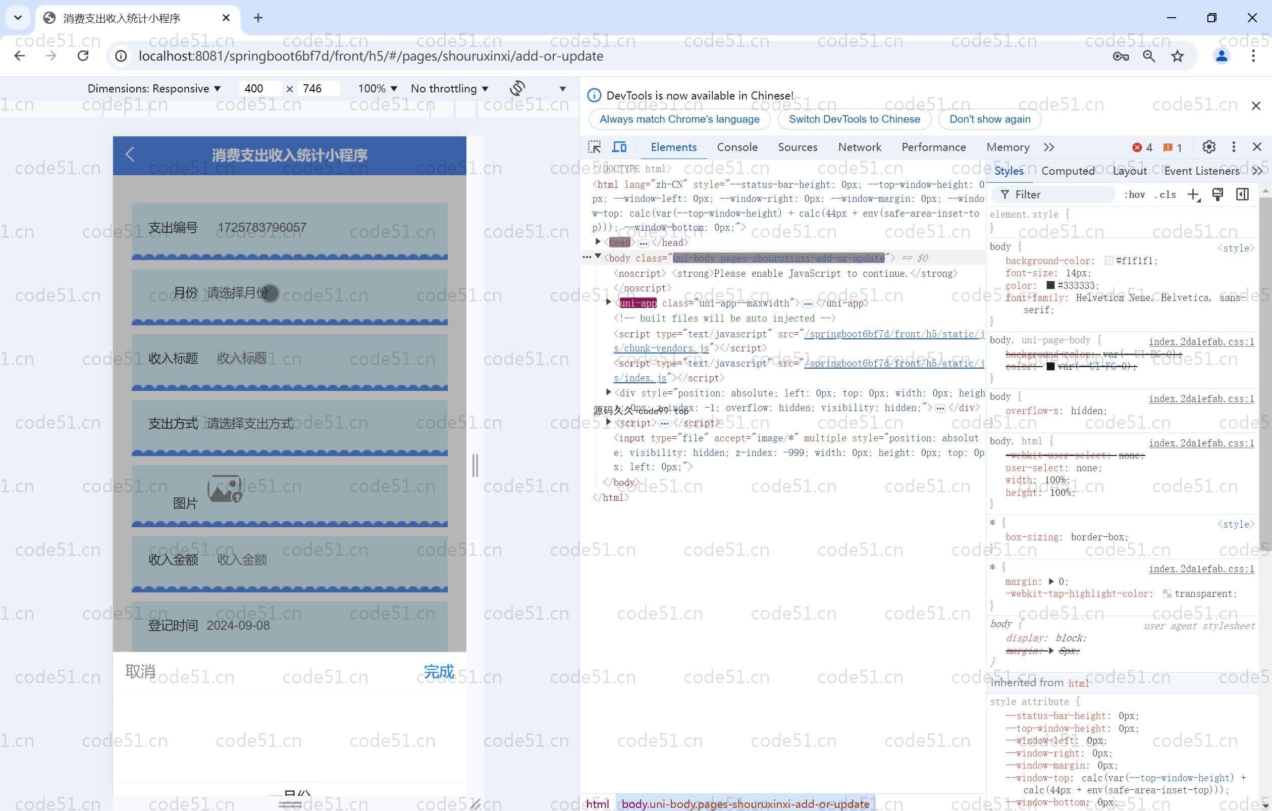This screenshot has width=1272, height=811.
Task: Rotate the device viewport
Action: click(x=517, y=88)
